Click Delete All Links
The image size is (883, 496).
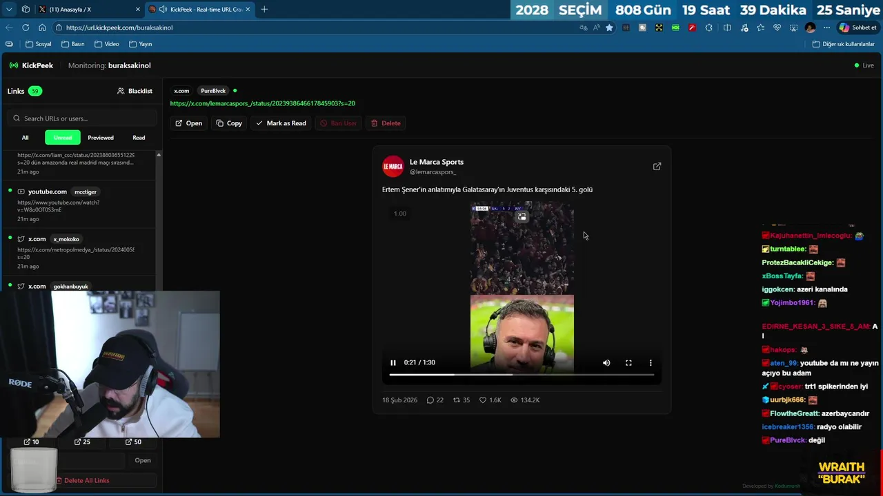pos(83,480)
